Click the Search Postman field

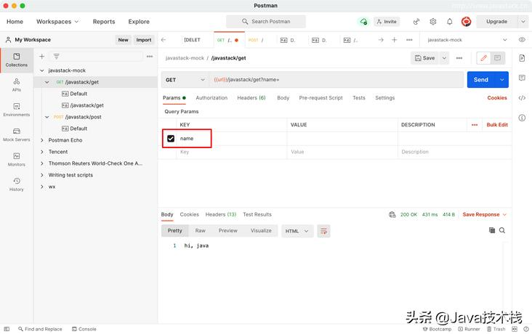pyautogui.click(x=266, y=21)
